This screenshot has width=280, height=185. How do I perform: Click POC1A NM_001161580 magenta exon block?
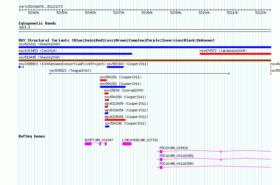pyautogui.click(x=161, y=167)
